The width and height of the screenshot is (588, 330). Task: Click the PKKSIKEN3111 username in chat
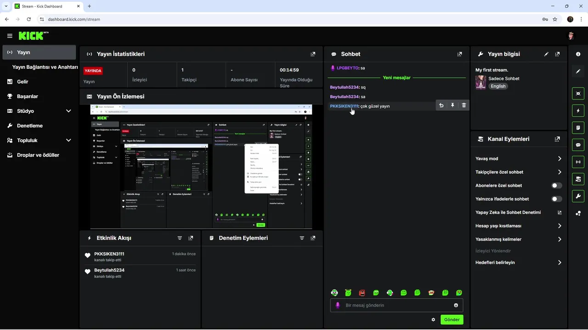(344, 106)
